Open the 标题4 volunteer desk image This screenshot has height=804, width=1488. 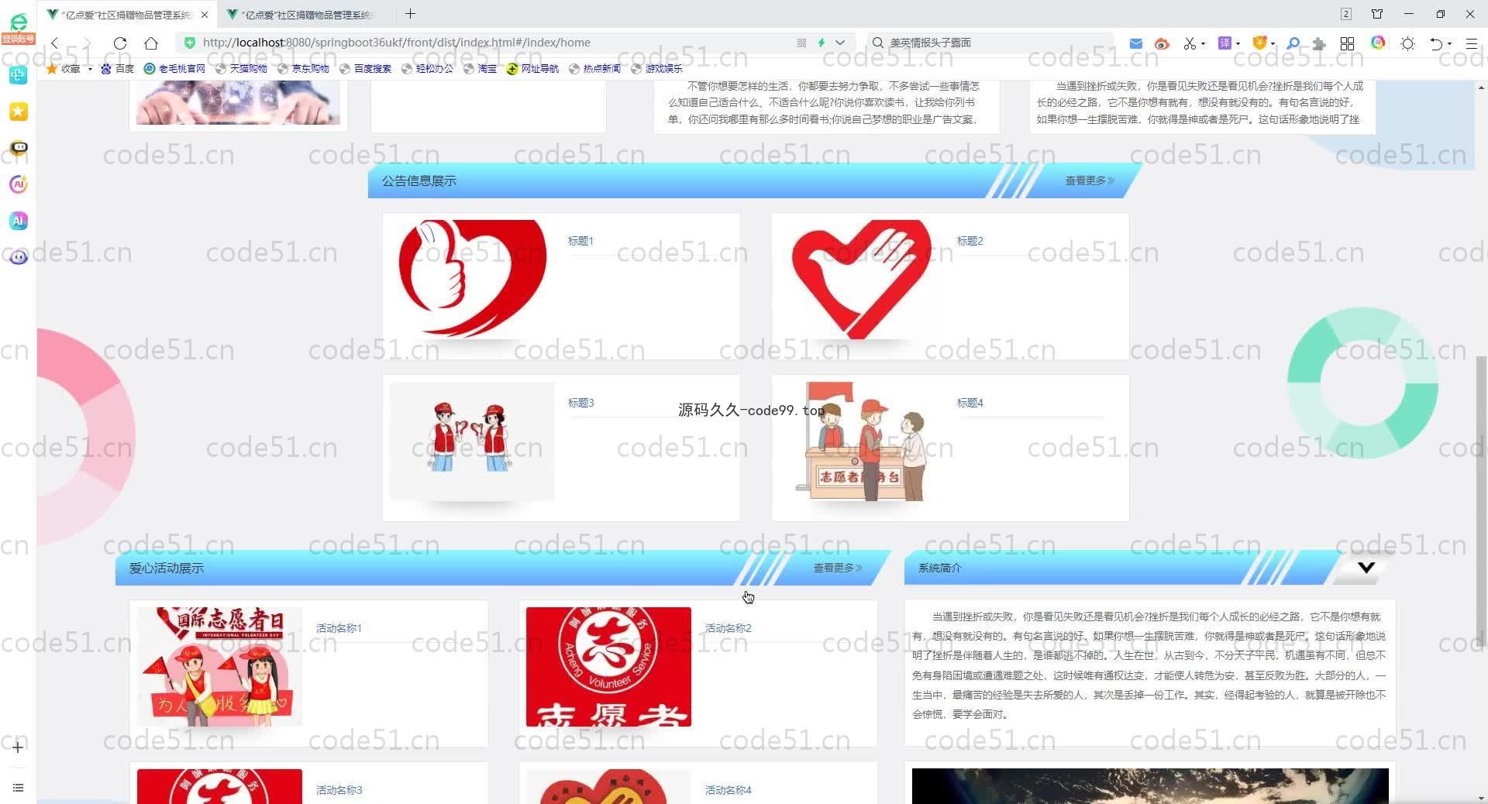pos(861,441)
